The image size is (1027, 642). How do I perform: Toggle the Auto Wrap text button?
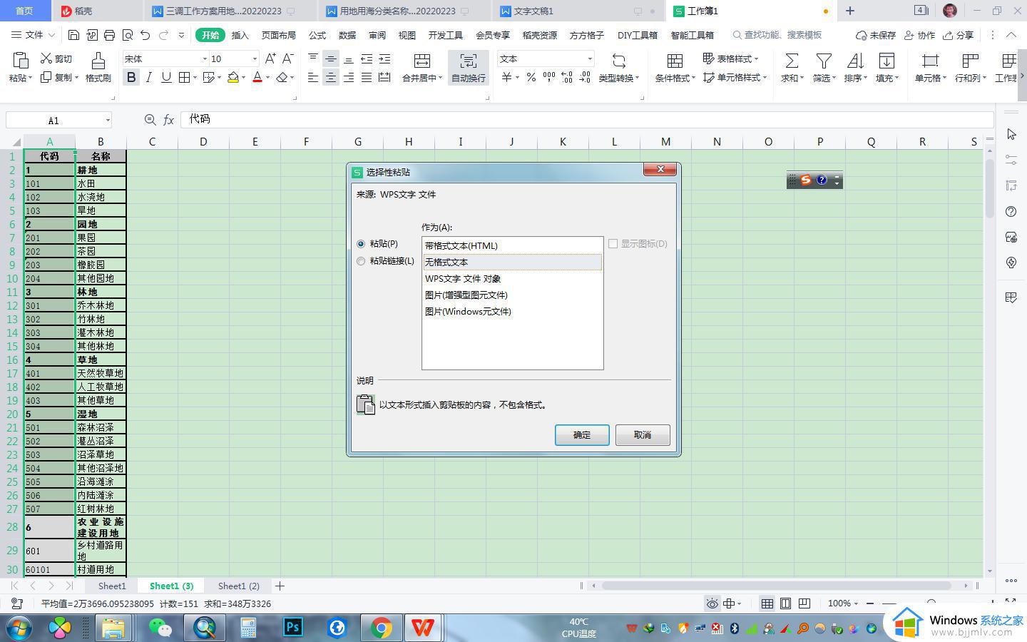point(469,68)
